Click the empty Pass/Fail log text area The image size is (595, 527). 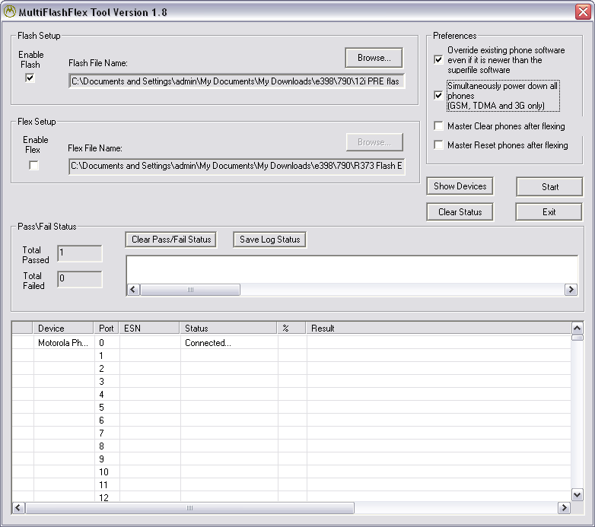tap(352, 269)
